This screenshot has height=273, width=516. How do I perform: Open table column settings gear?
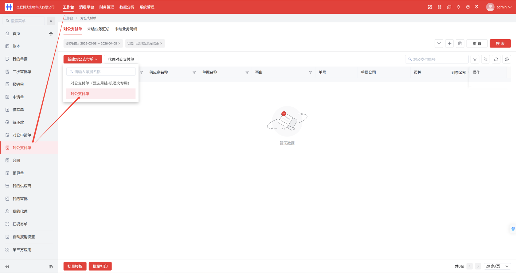506,60
